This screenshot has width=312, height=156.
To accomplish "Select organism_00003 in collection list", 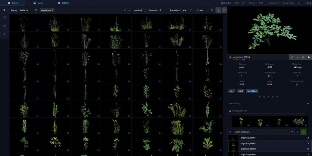I will click(x=248, y=149).
